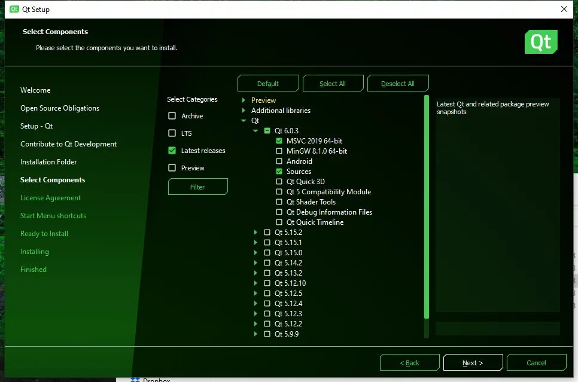578x382 pixels.
Task: Click the component description text panel
Action: [x=498, y=205]
